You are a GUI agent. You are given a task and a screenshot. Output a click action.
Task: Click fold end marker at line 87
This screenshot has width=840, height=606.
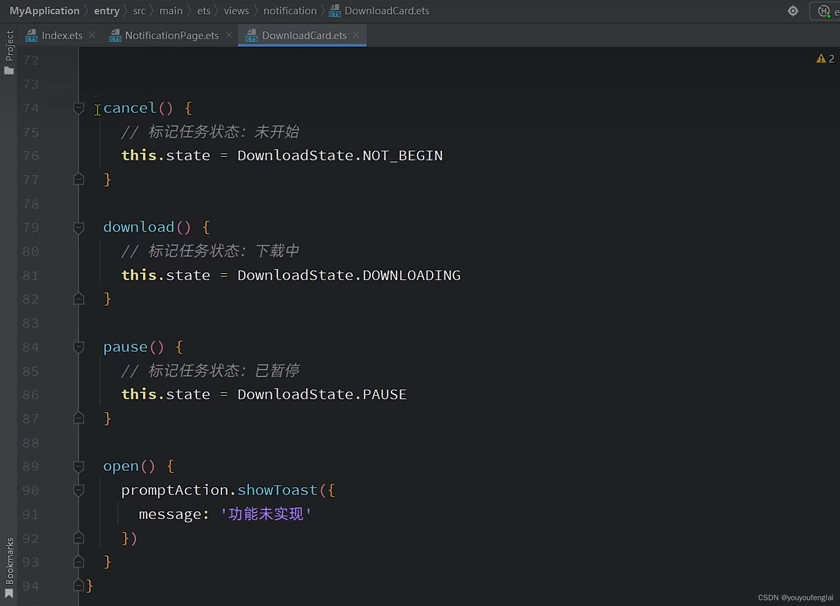pos(78,418)
